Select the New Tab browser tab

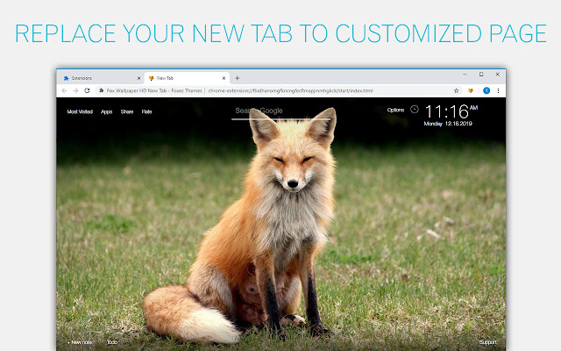click(x=187, y=78)
